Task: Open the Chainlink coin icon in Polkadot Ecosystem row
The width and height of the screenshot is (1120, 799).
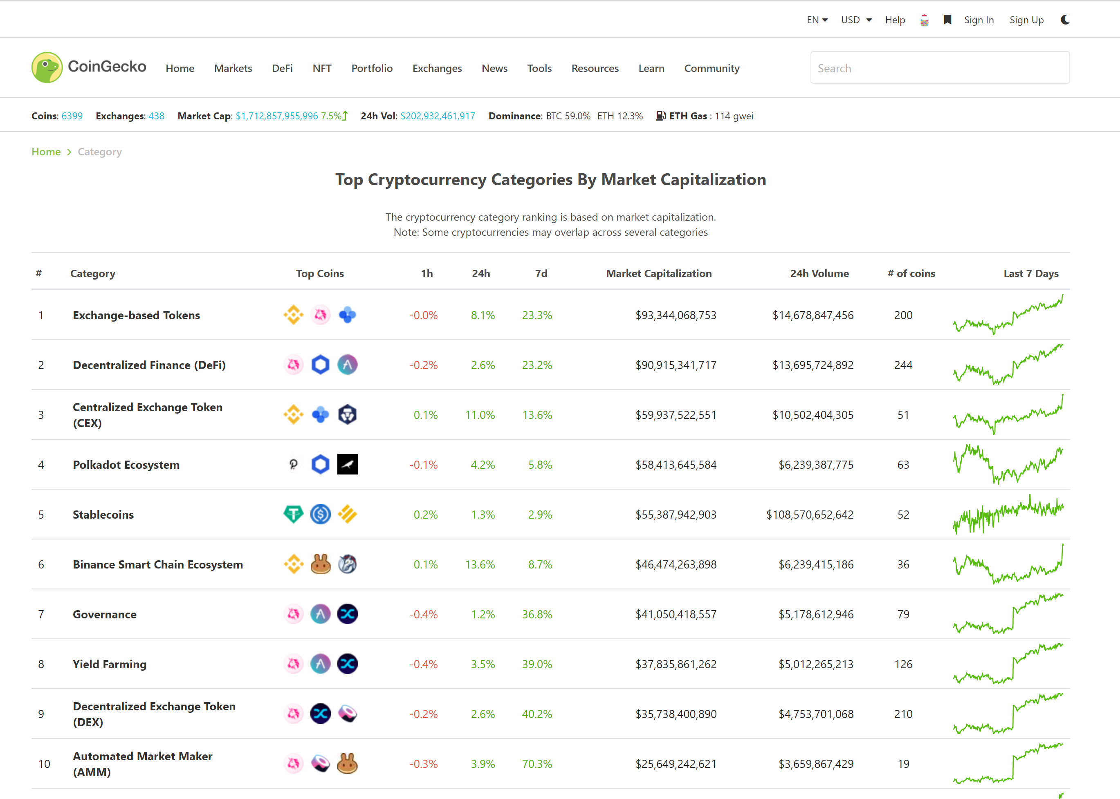Action: tap(321, 464)
